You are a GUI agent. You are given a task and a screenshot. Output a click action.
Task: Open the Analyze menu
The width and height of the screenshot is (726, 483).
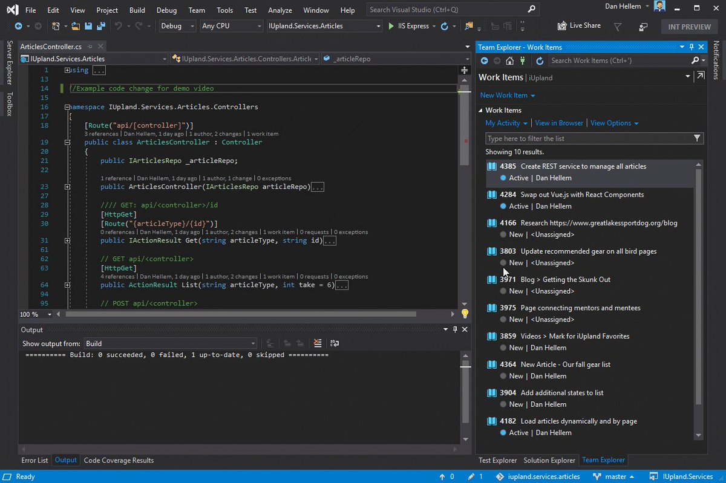(280, 10)
